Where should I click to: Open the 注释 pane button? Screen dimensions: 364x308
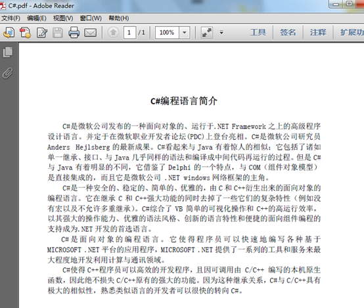coord(318,32)
